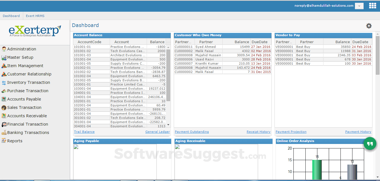Sort Vendor to Pay by Balance header
The image size is (380, 181).
(x=337, y=42)
